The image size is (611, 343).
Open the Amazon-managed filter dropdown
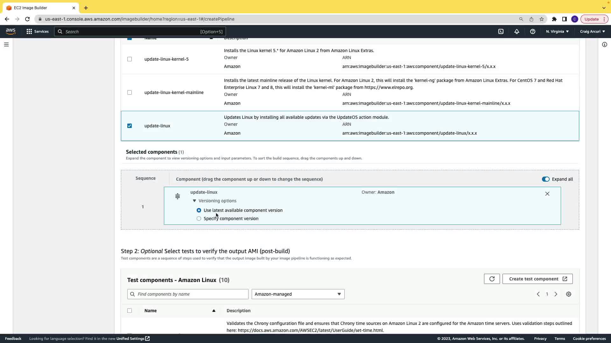pyautogui.click(x=298, y=294)
